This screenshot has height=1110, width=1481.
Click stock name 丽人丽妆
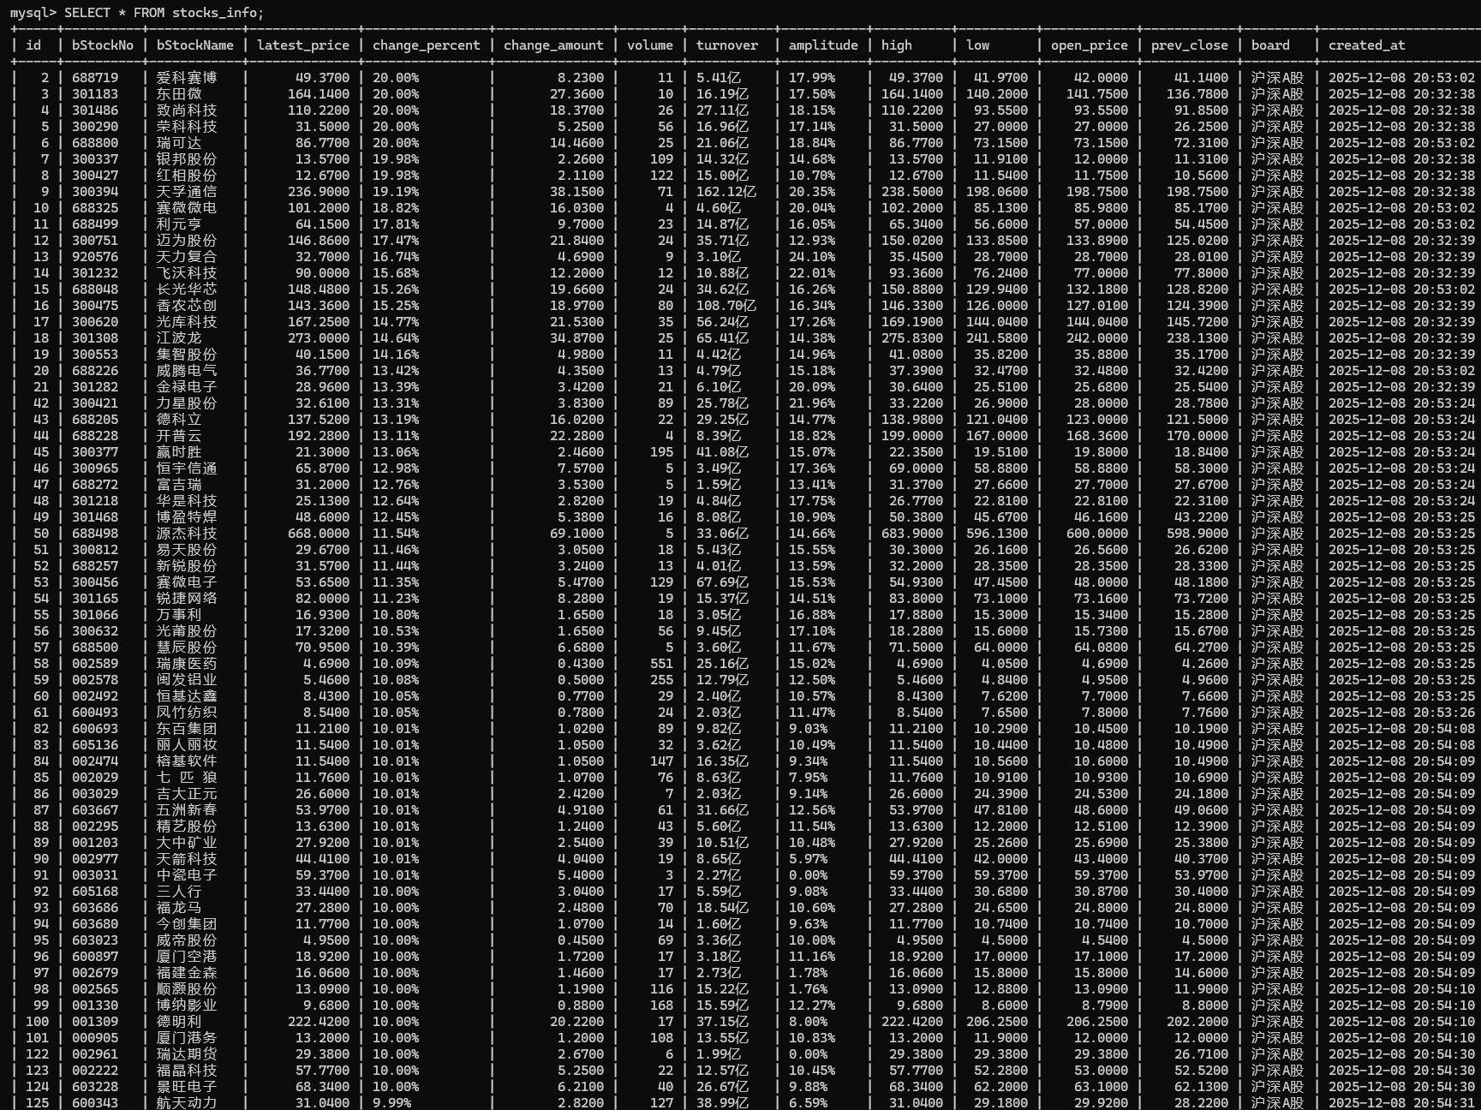point(187,745)
